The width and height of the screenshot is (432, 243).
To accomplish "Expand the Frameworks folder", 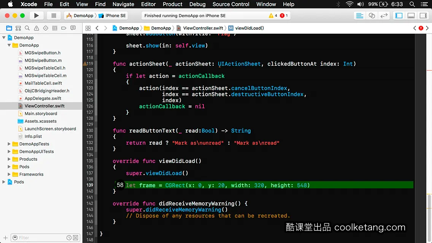I will coord(9,174).
